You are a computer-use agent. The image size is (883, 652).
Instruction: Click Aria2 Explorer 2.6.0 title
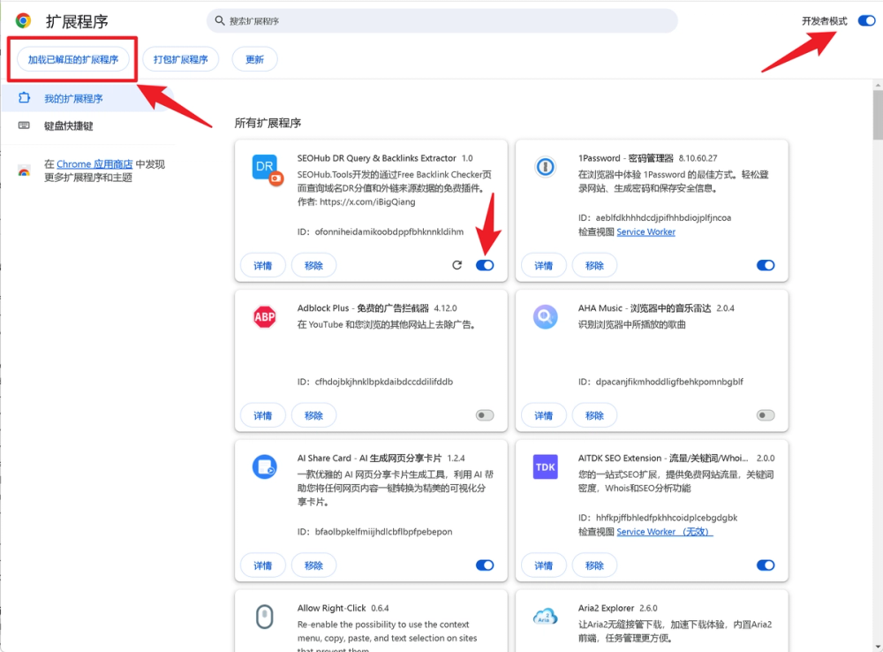click(618, 608)
